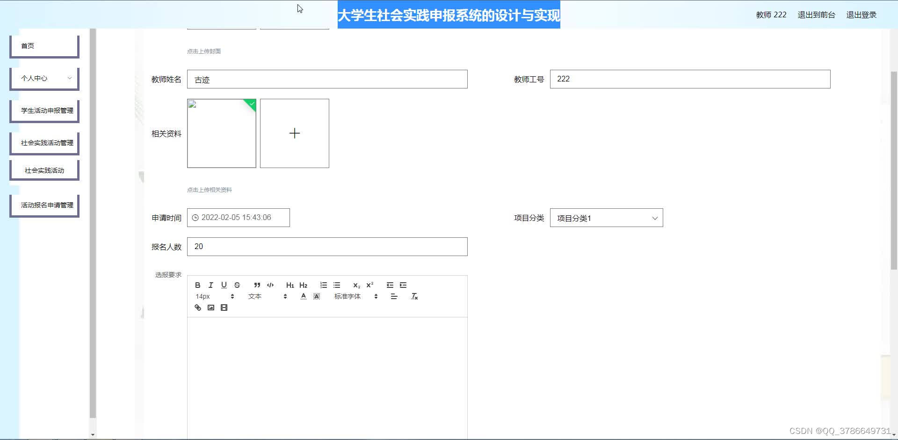
Task: Insert a blockquote
Action: click(x=257, y=285)
